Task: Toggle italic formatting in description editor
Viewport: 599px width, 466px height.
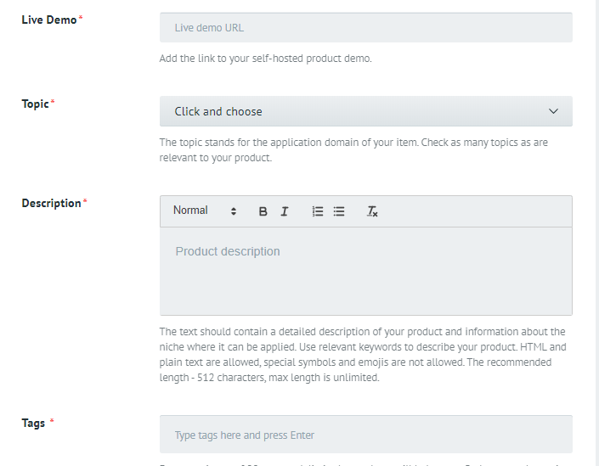Action: coord(285,211)
